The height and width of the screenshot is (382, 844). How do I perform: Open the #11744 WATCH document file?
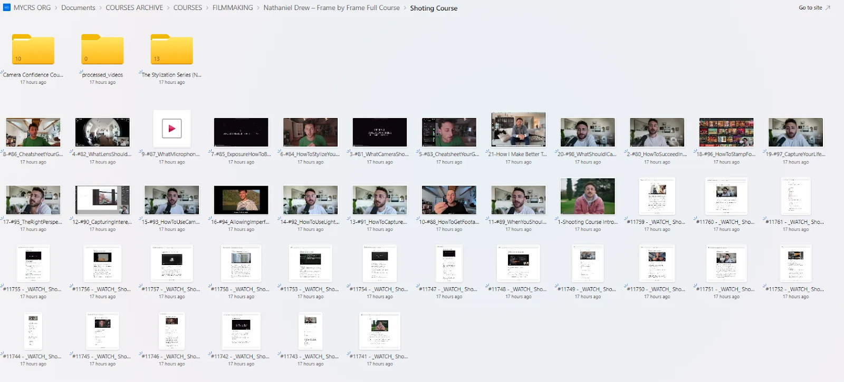pyautogui.click(x=33, y=331)
